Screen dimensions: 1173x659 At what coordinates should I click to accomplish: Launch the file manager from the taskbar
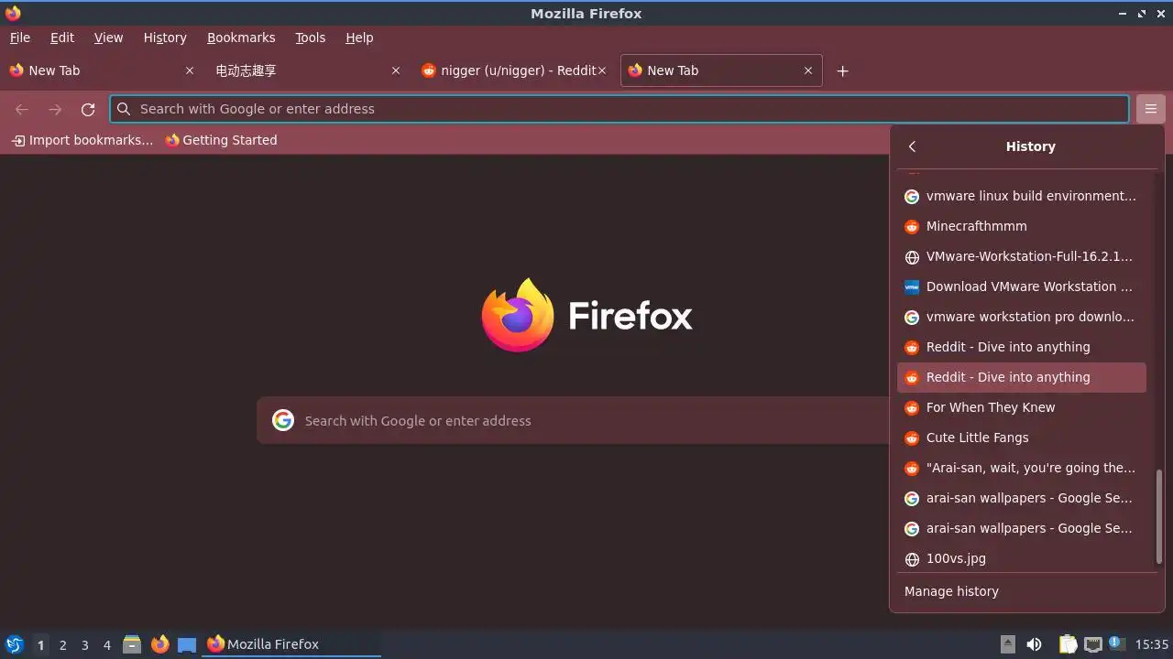(x=132, y=644)
